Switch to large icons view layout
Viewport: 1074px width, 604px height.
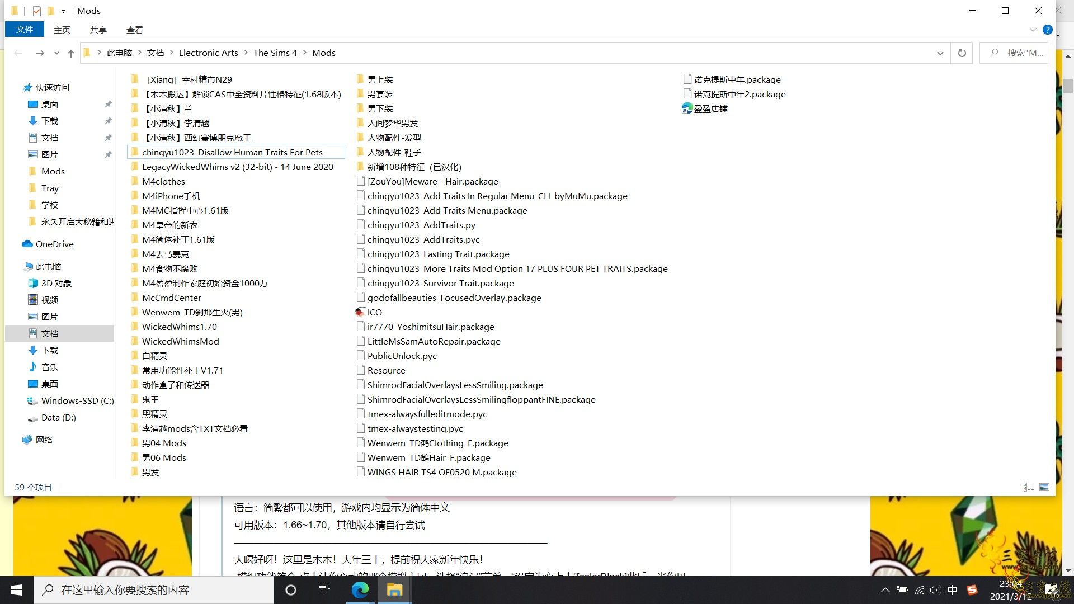click(x=1044, y=488)
